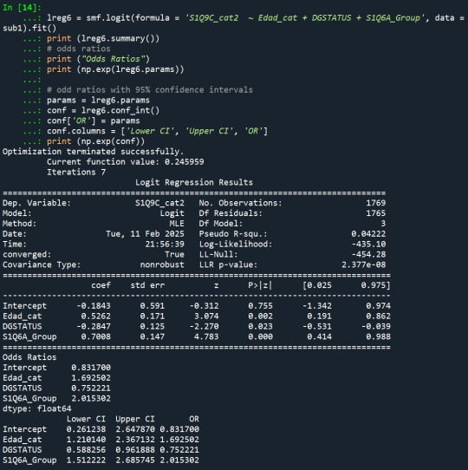Screen dimensions: 468x470
Task: Click the 'Lower CI' column header
Action: click(86, 419)
